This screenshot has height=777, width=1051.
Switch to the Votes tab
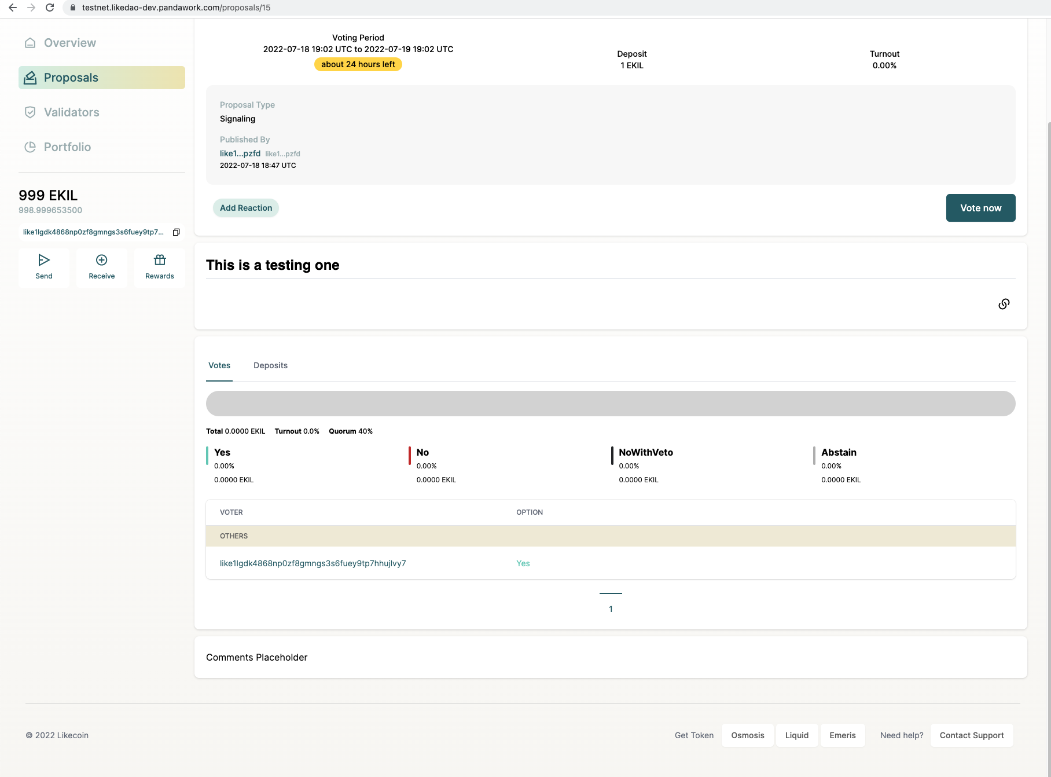pos(219,365)
